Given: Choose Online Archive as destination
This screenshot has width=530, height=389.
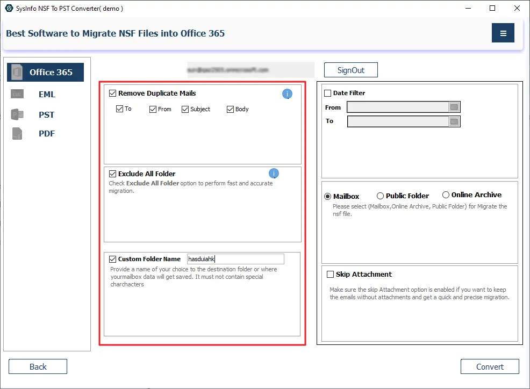Looking at the screenshot, I should (x=446, y=195).
